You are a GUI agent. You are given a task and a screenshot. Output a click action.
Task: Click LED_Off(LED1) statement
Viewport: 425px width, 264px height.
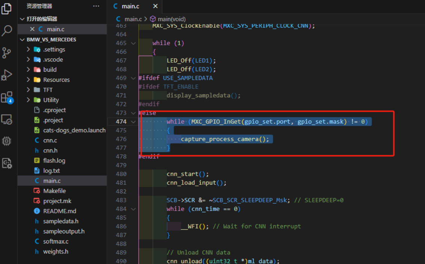tap(191, 60)
